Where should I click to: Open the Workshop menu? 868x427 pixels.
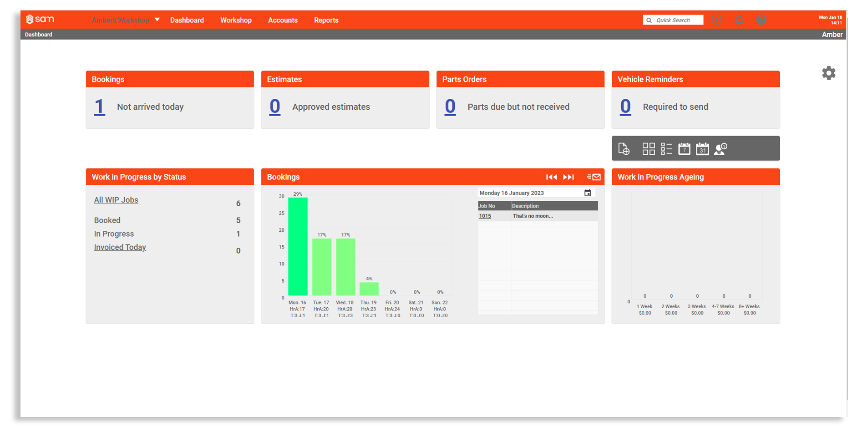pyautogui.click(x=236, y=20)
